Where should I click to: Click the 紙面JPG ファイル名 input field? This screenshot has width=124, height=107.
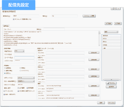pos(65,63)
